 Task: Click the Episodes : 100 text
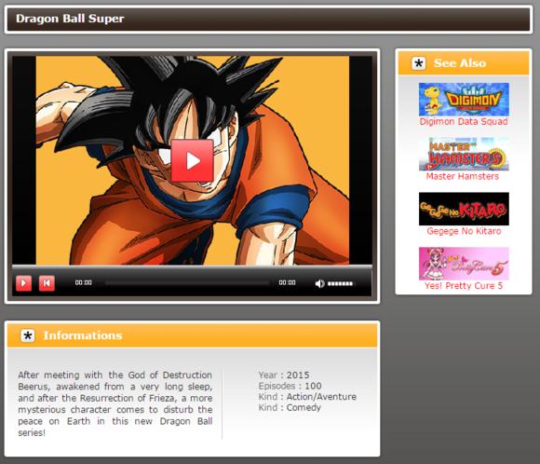coord(290,386)
